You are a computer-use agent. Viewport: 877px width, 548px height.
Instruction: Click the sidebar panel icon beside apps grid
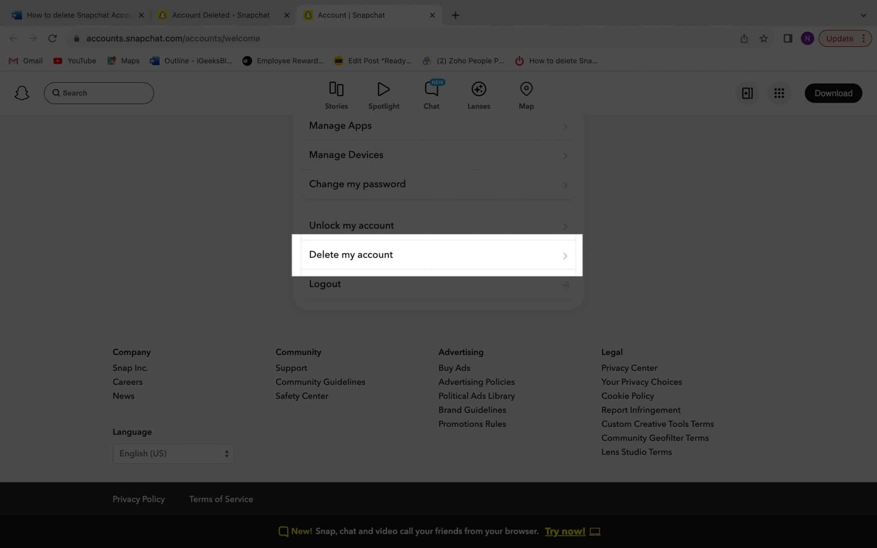tap(747, 93)
